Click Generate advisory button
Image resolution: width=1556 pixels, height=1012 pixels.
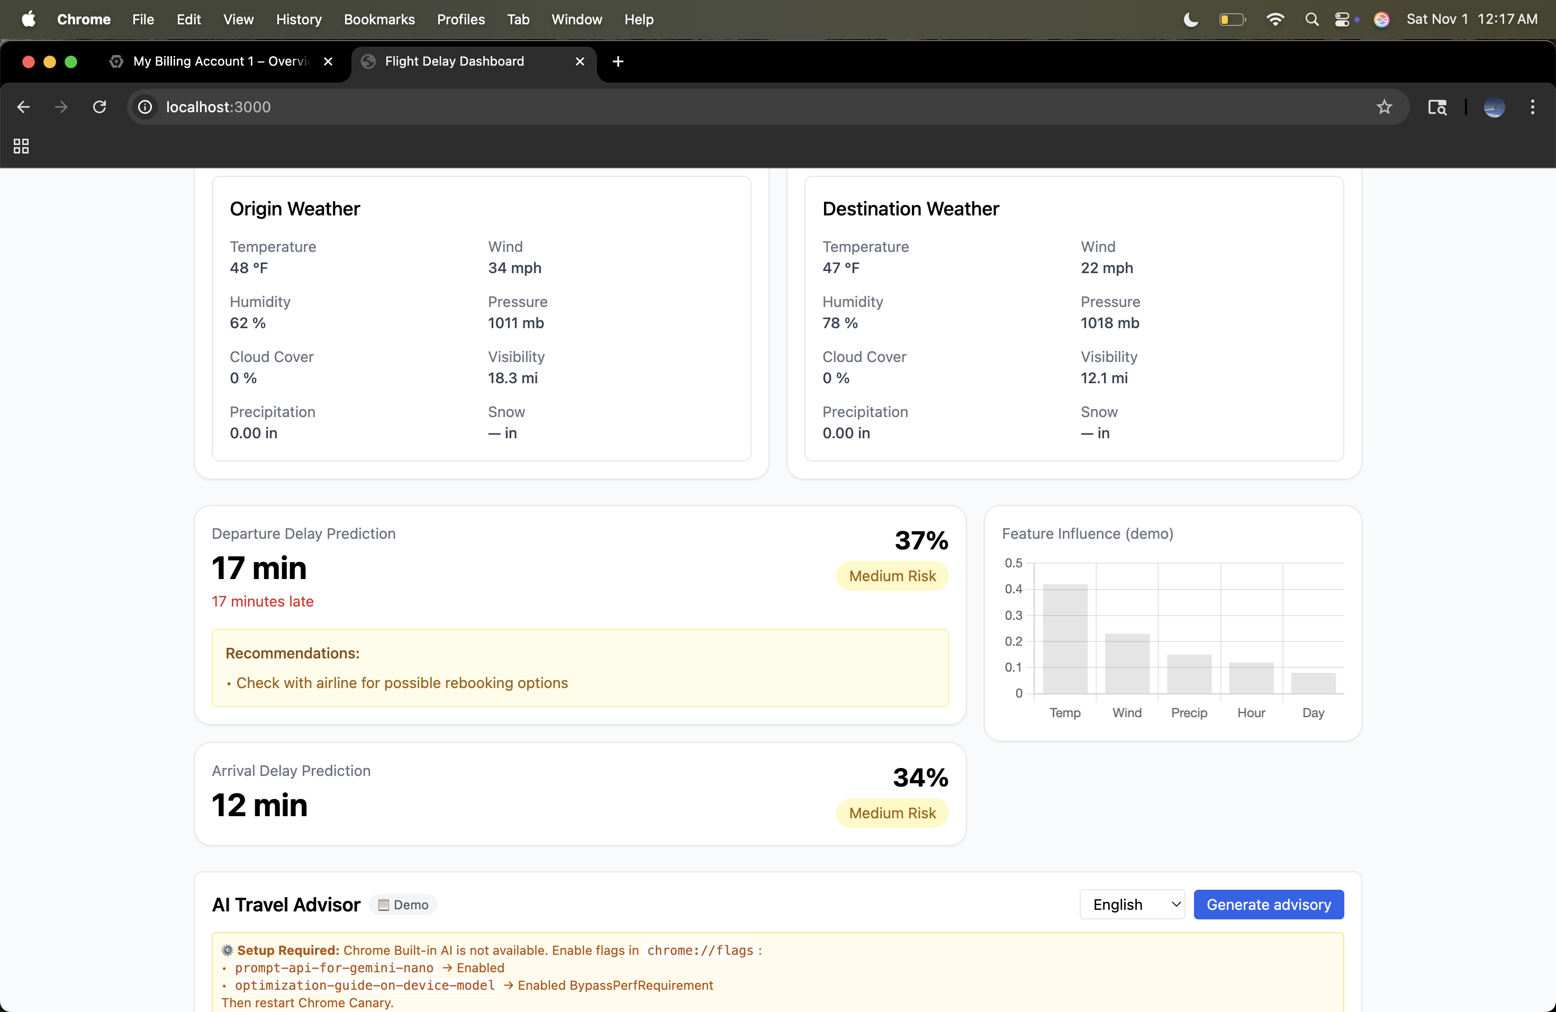click(1268, 904)
